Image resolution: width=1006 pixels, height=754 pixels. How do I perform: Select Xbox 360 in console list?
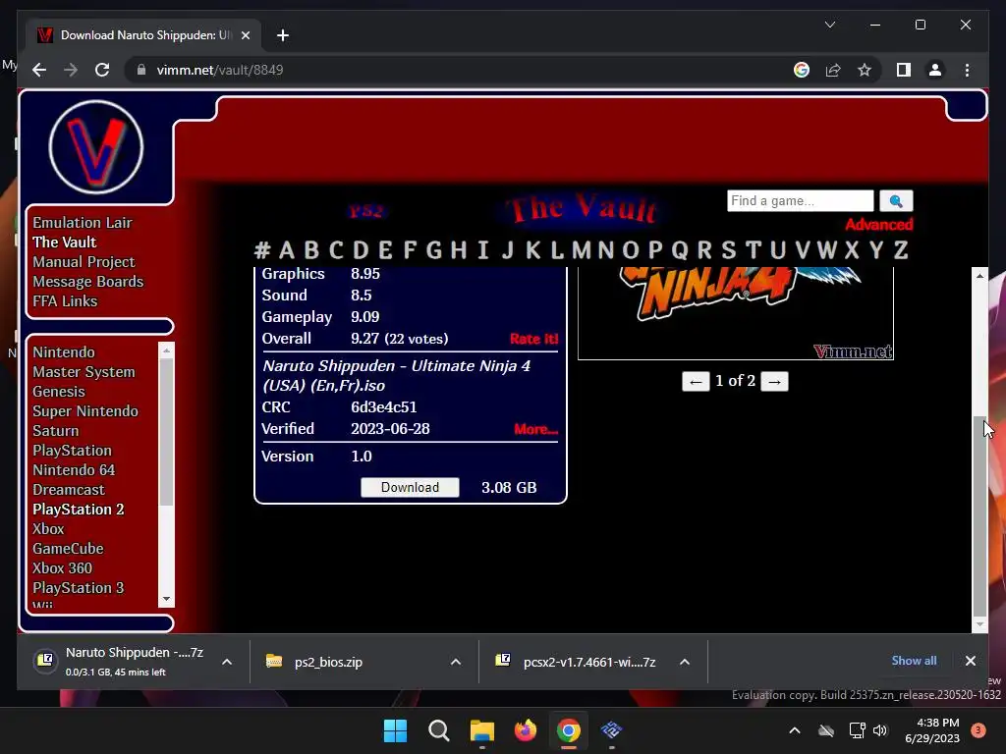coord(62,568)
